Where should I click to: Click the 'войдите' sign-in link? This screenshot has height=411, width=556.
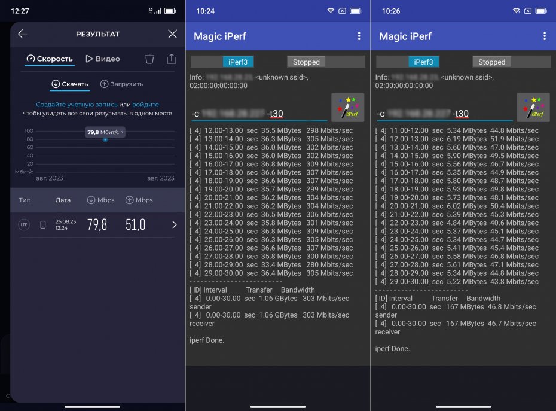[145, 105]
